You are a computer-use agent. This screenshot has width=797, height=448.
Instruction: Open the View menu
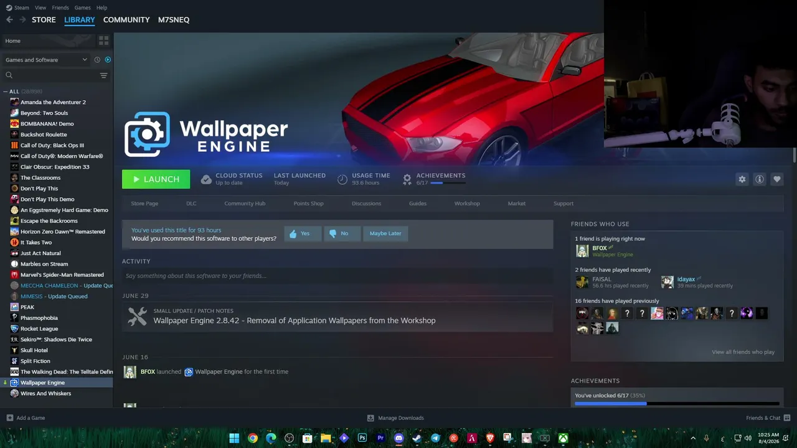pyautogui.click(x=40, y=7)
